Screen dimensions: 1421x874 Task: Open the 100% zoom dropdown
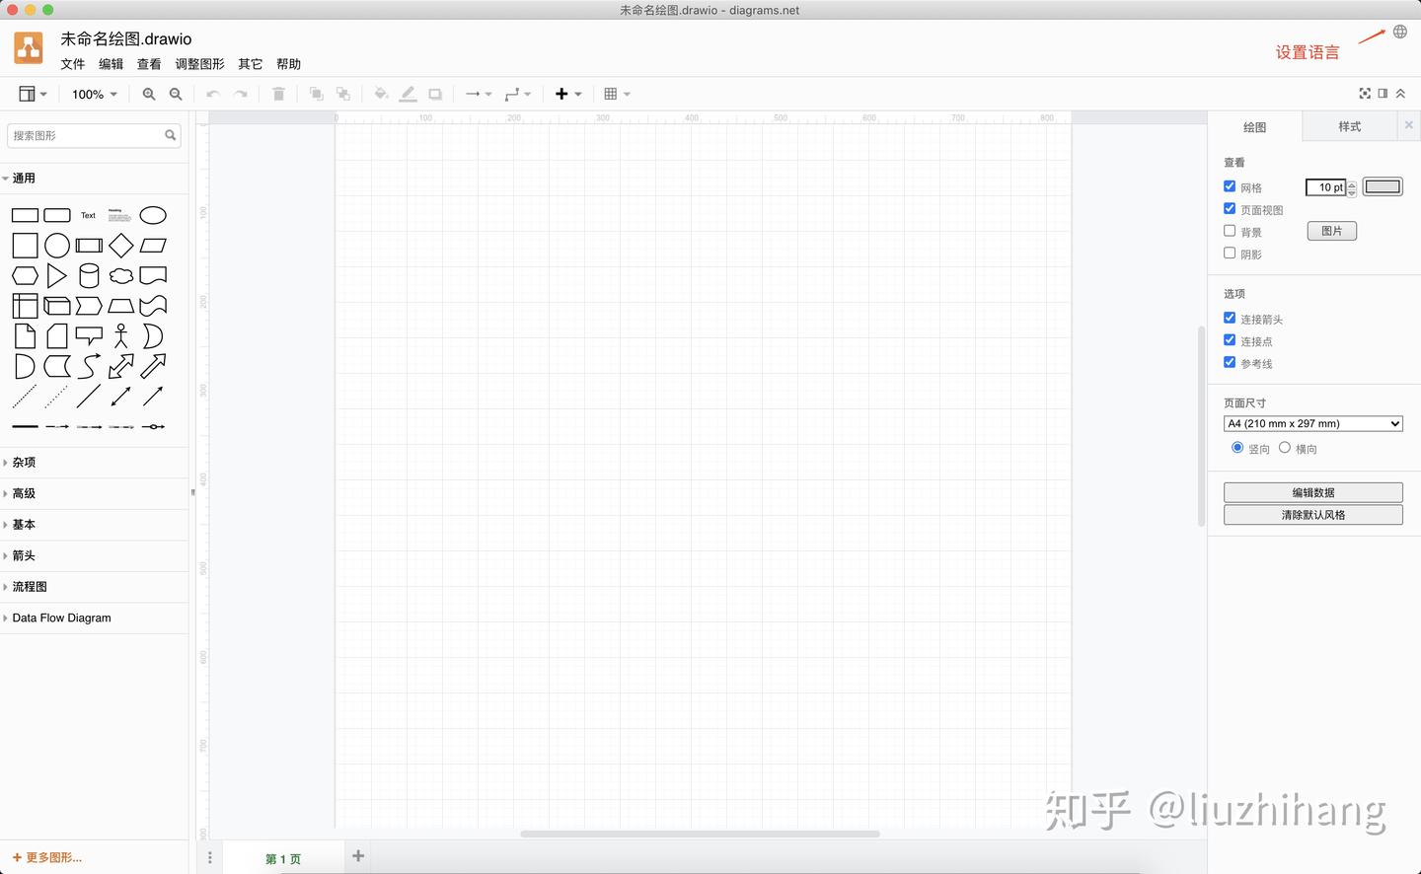pyautogui.click(x=95, y=94)
